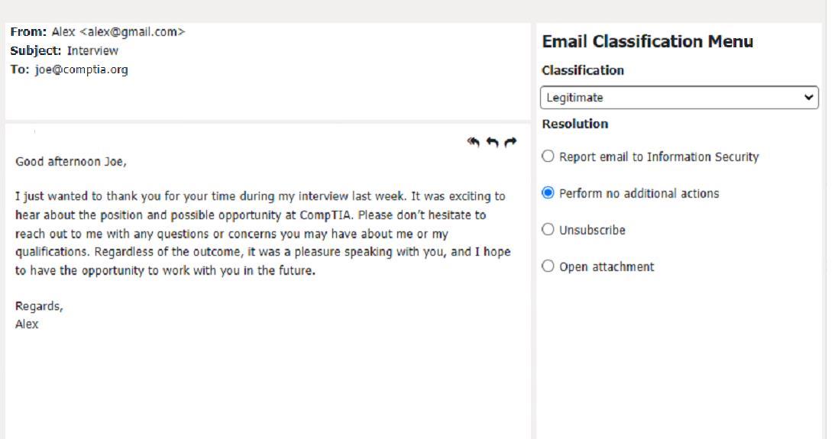
Task: Click the Forward arrow icon
Action: [510, 142]
